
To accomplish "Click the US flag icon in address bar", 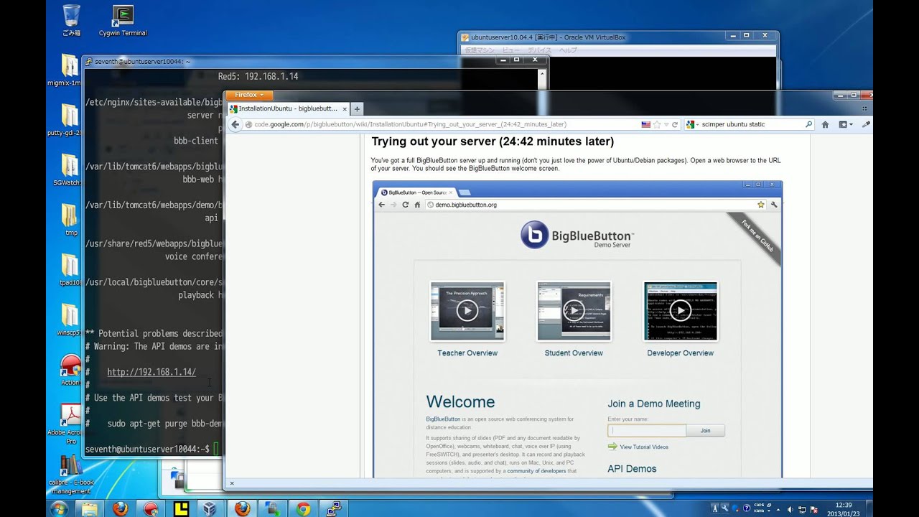I will click(645, 124).
